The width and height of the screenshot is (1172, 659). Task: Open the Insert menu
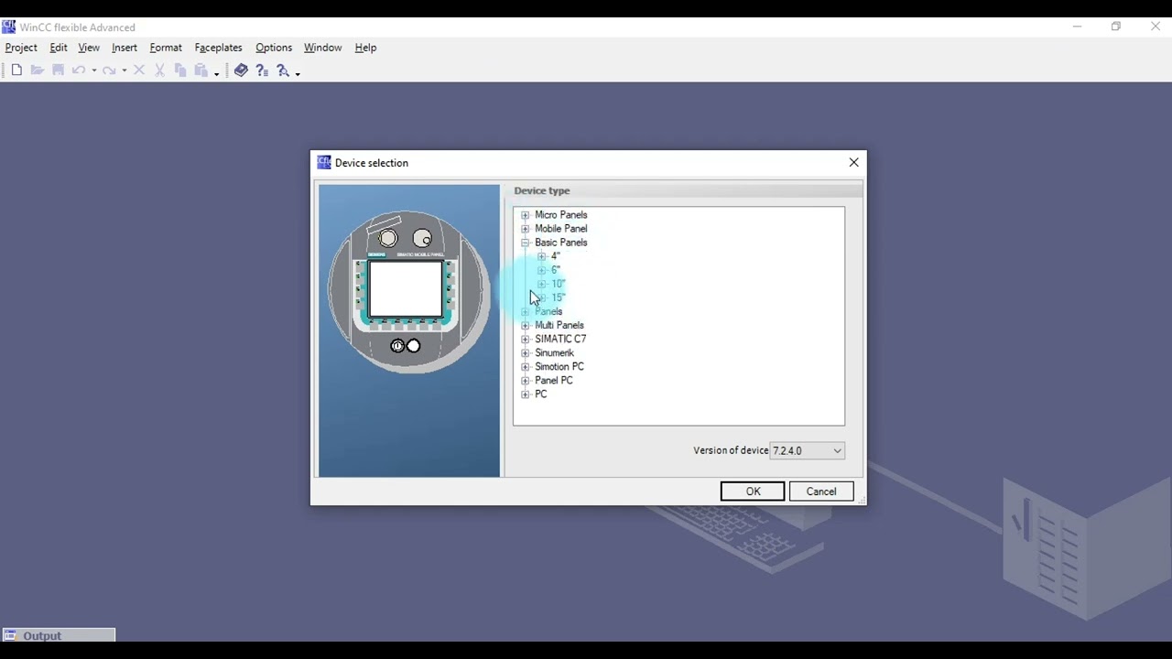[125, 48]
